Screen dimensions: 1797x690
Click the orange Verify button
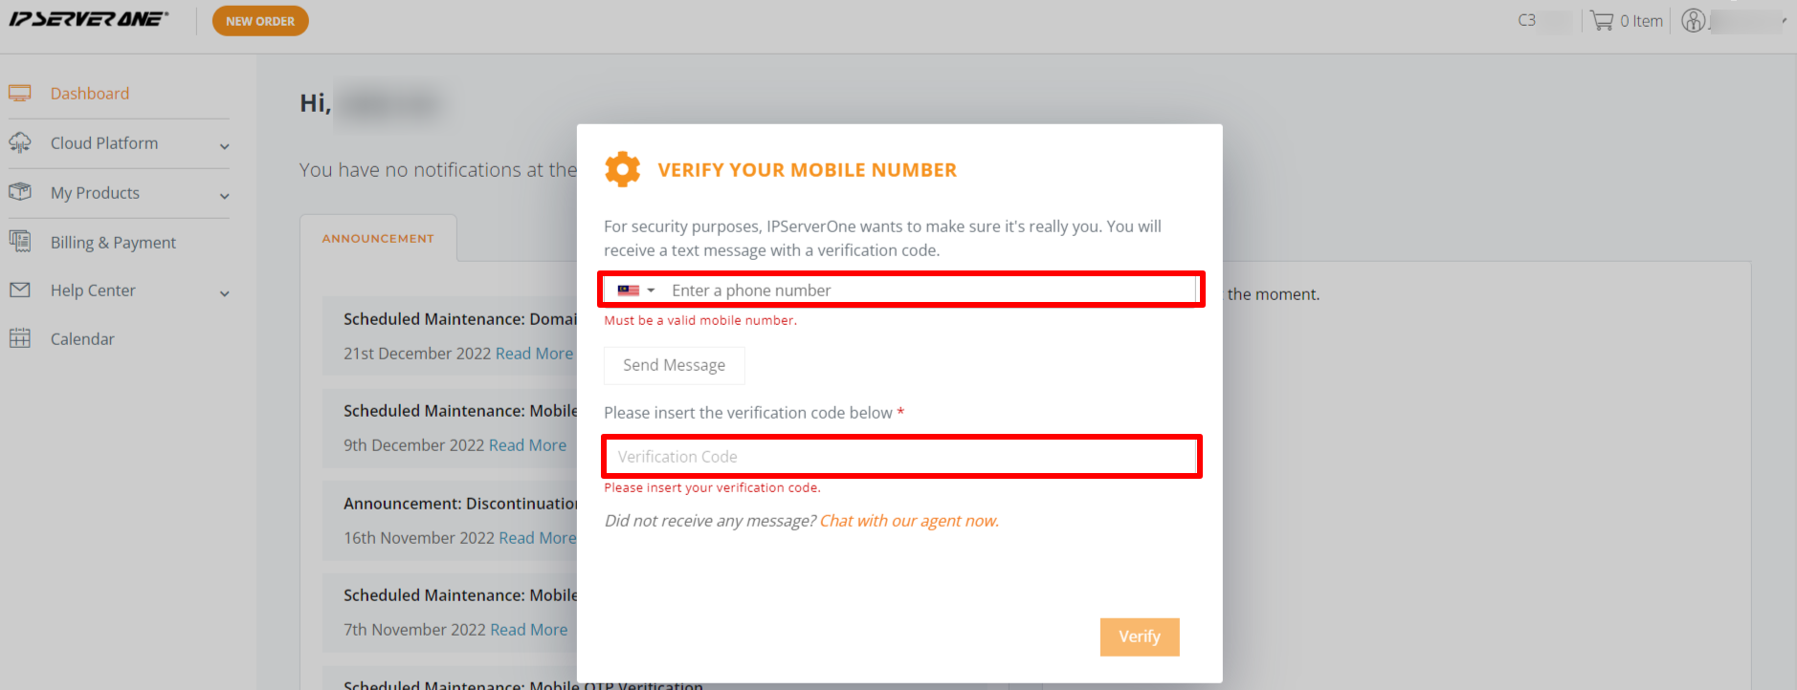tap(1140, 636)
